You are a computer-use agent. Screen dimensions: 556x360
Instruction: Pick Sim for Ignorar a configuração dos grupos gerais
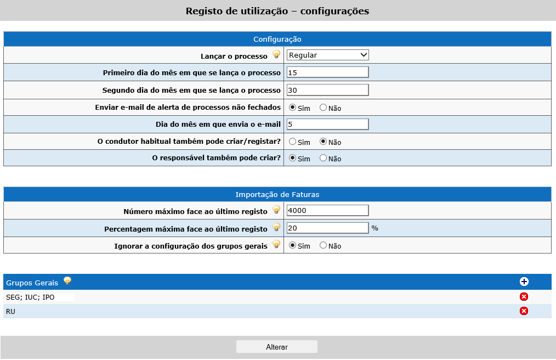(293, 245)
